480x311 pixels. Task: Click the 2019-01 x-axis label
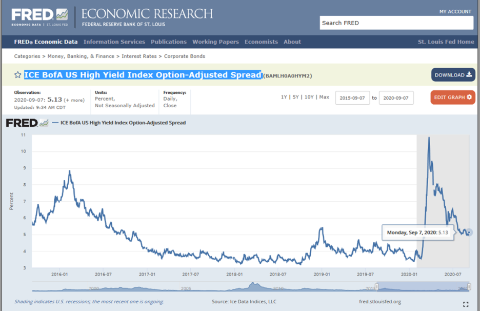322,275
